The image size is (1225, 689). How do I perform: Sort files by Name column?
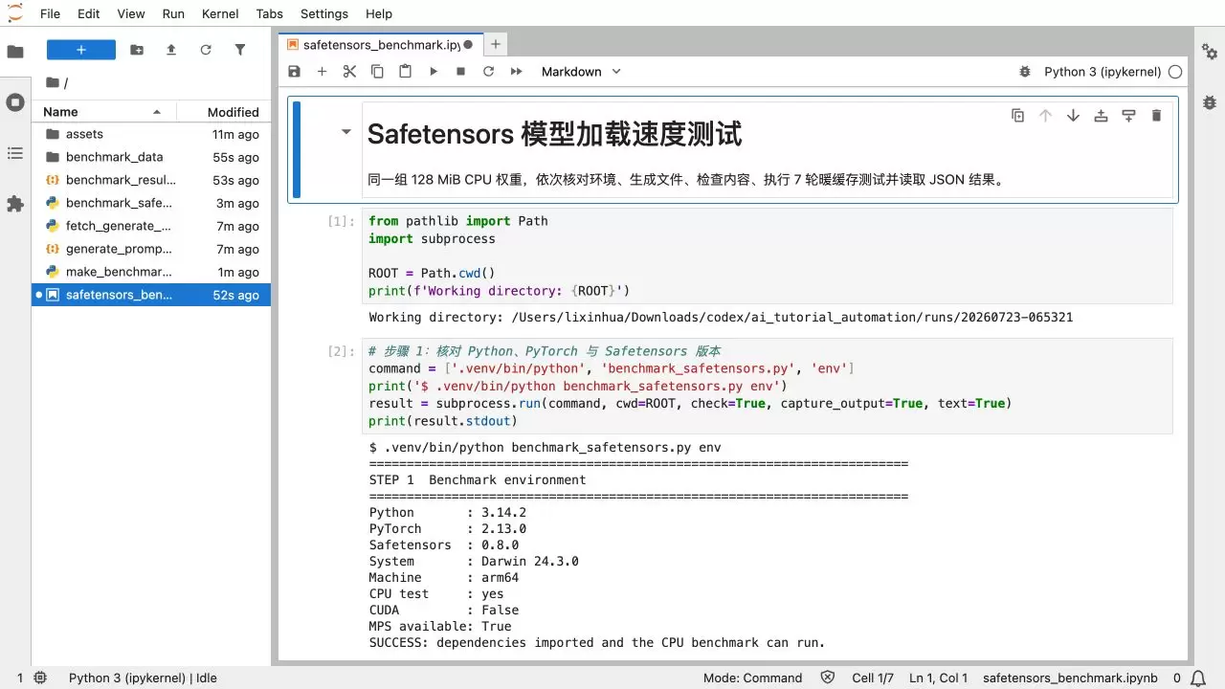(104, 112)
